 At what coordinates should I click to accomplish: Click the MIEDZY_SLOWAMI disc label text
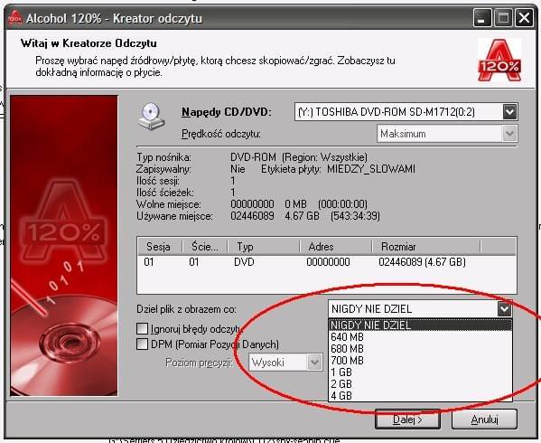click(x=371, y=169)
